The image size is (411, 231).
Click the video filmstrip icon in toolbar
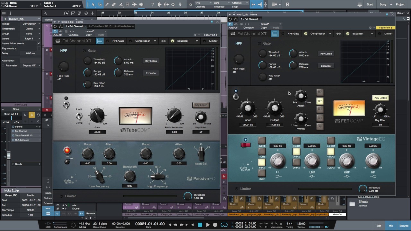tap(287, 4)
